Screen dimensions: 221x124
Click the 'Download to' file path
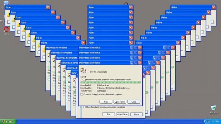(113, 88)
